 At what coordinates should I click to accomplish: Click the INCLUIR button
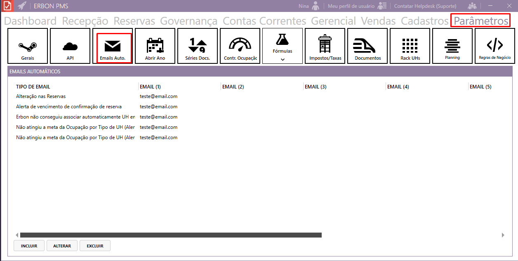(29, 246)
